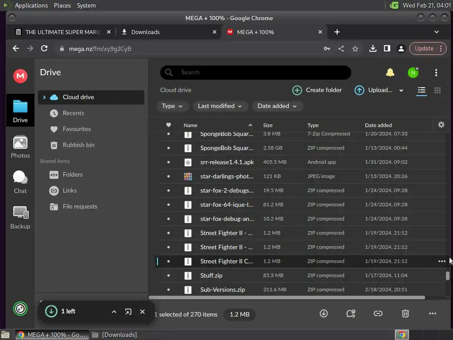Screen dimensions: 453x340
Task: Open the Chat section
Action: point(20,182)
